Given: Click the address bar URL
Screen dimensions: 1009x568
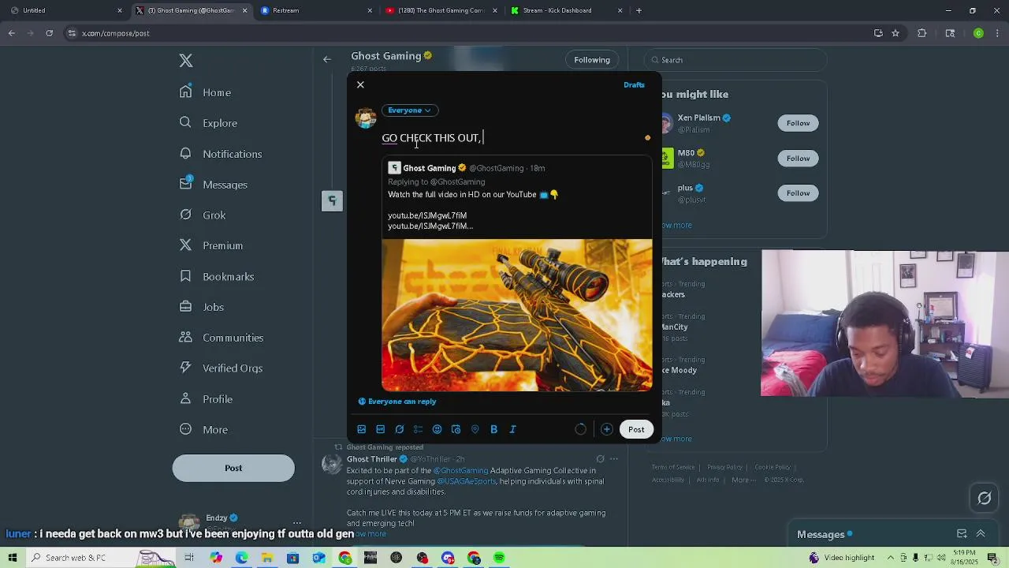Looking at the screenshot, I should [116, 33].
